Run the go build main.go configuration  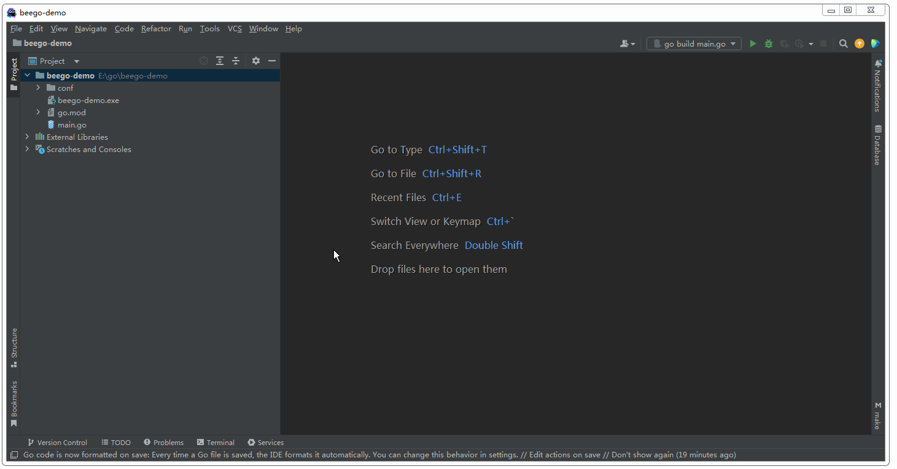[x=753, y=44]
